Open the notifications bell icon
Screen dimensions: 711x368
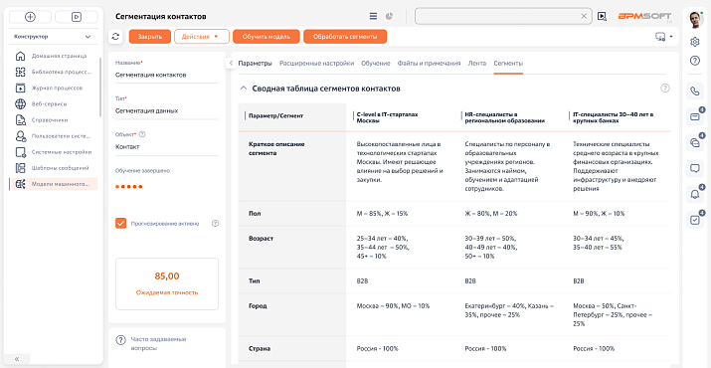point(695,194)
